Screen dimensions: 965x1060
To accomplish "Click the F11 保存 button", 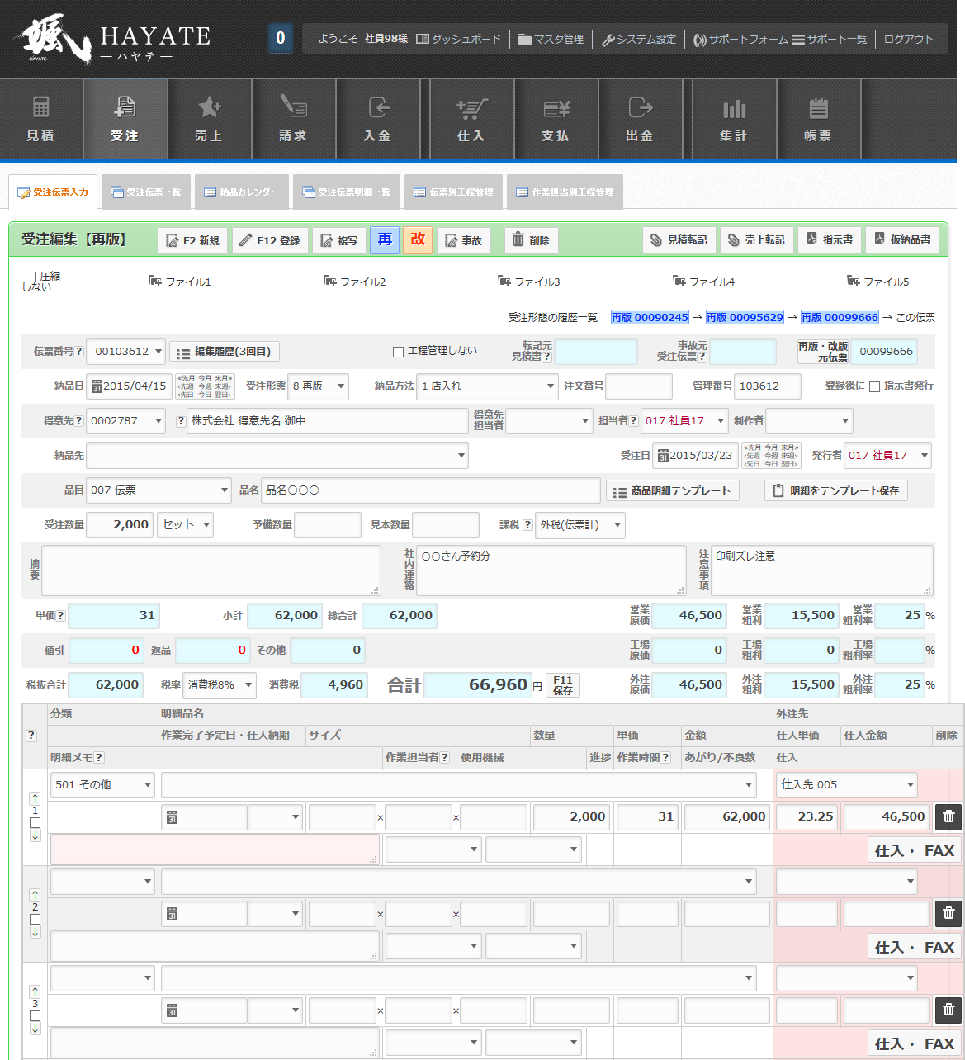I will pos(563,685).
